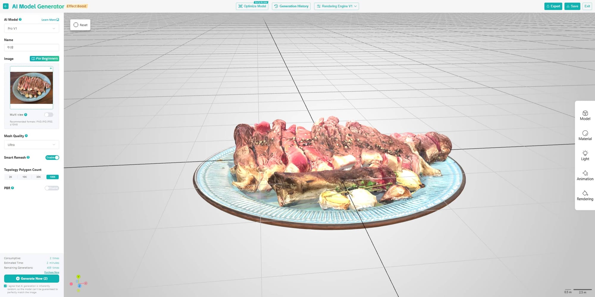Click the '459 times' remaining generations value
The width and height of the screenshot is (595, 297).
click(x=53, y=268)
